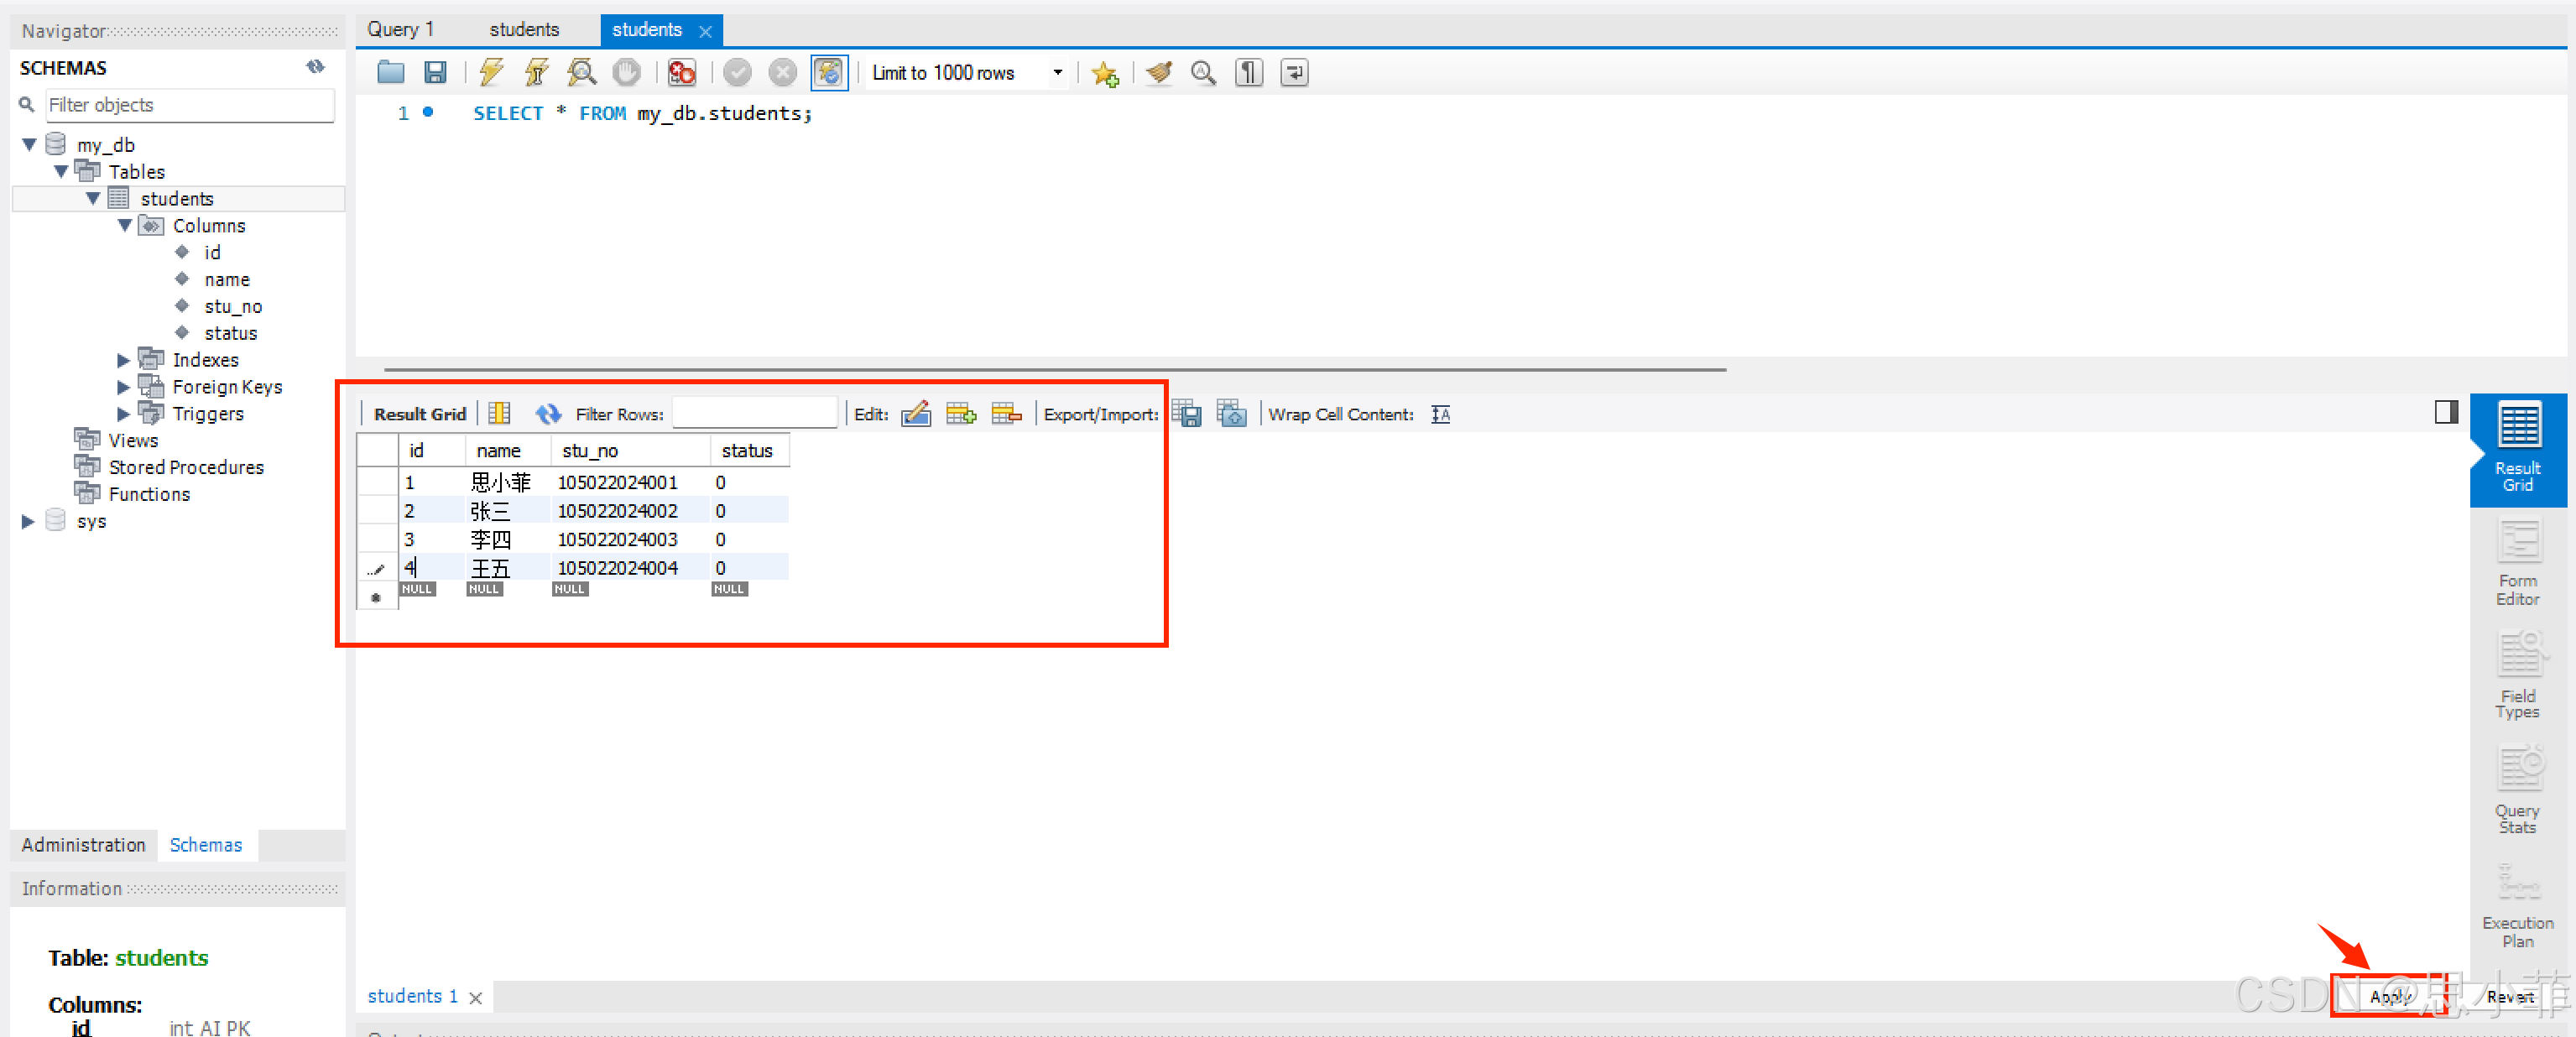Screen dimensions: 2576x1037
Task: Click the Refresh icon in the Result Grid toolbar
Action: [547, 414]
